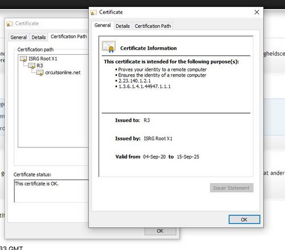Open Details tab in background certificate dialog
This screenshot has height=250, width=285.
coord(39,37)
